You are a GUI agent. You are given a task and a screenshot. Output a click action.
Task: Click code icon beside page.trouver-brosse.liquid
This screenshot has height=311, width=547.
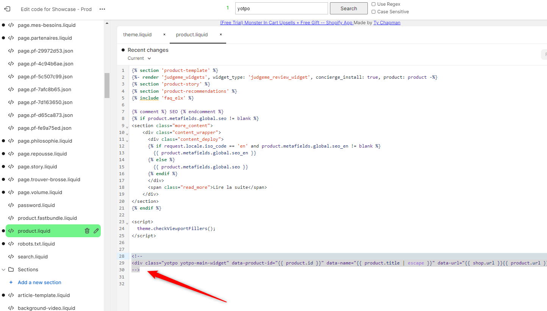click(11, 179)
